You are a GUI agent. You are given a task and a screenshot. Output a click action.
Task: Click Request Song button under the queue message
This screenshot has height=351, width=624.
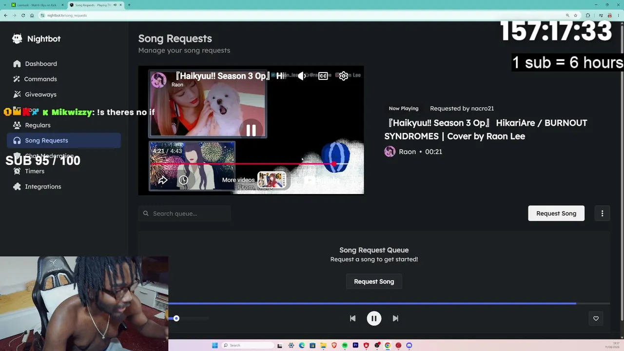(374, 282)
